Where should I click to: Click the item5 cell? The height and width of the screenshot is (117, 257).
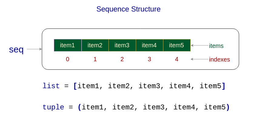pos(177,45)
